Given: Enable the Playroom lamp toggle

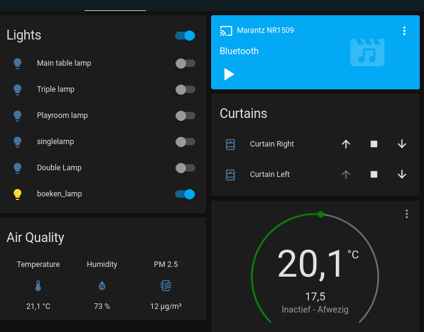Looking at the screenshot, I should click(x=185, y=116).
